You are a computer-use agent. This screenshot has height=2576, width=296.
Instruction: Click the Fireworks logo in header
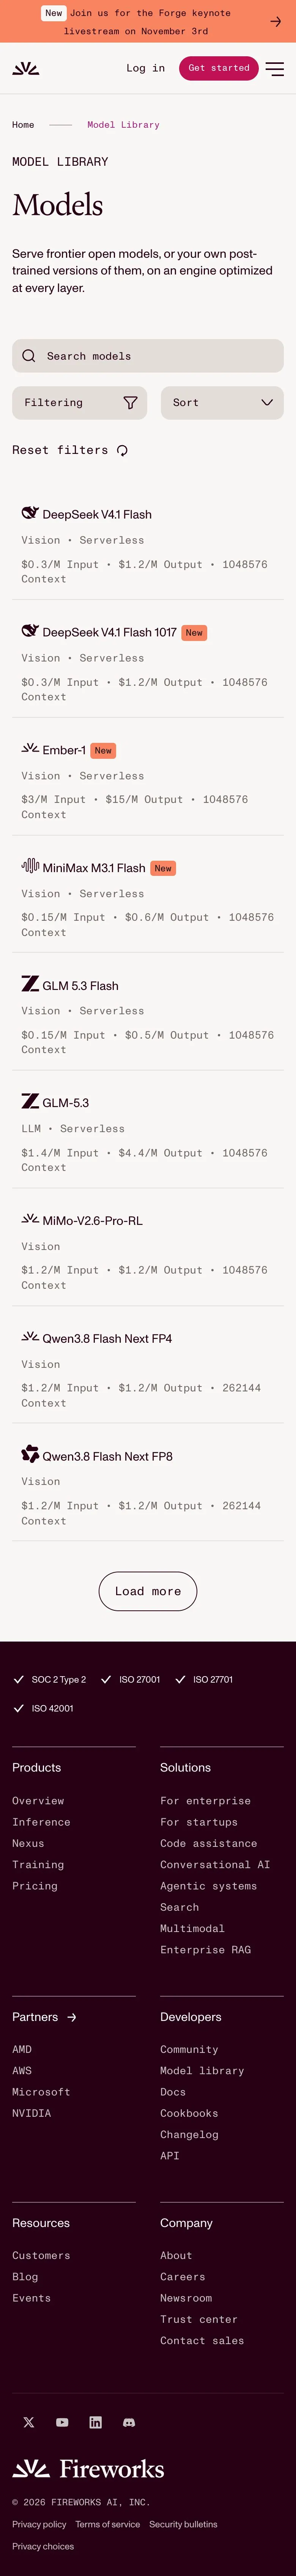(26, 68)
